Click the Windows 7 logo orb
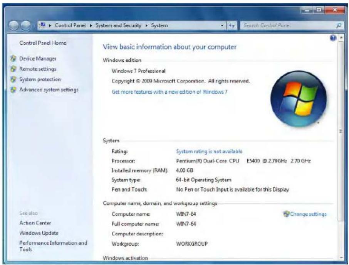 [299, 99]
